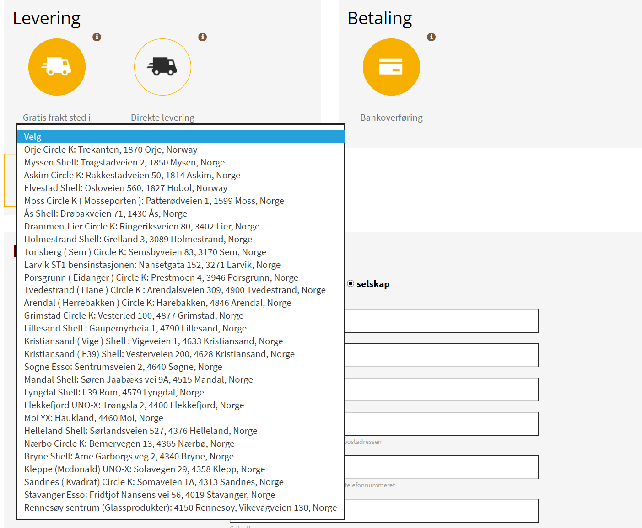Image resolution: width=642 pixels, height=528 pixels.
Task: Select Helleland Shell Sørlandsveien 527 option
Action: tap(181, 431)
